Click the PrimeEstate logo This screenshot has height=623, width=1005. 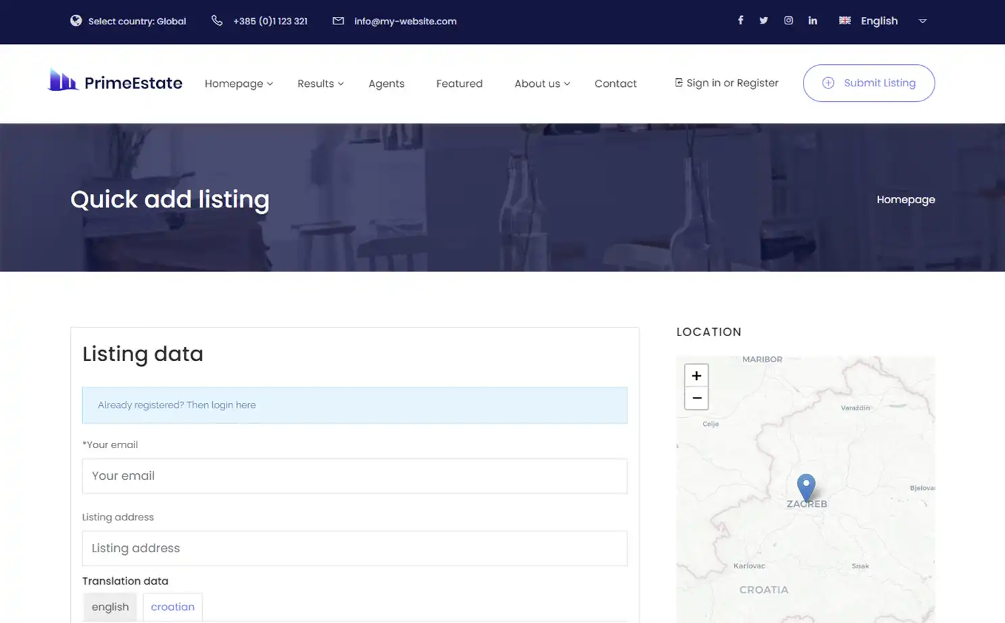point(115,82)
